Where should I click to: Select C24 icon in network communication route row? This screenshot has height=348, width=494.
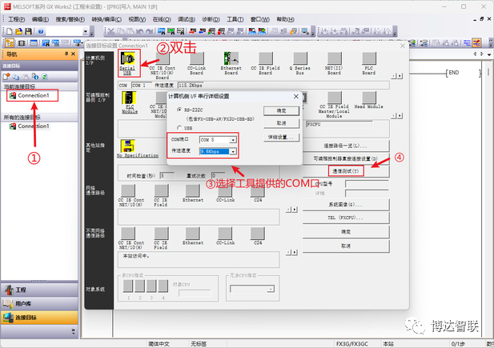[258, 191]
